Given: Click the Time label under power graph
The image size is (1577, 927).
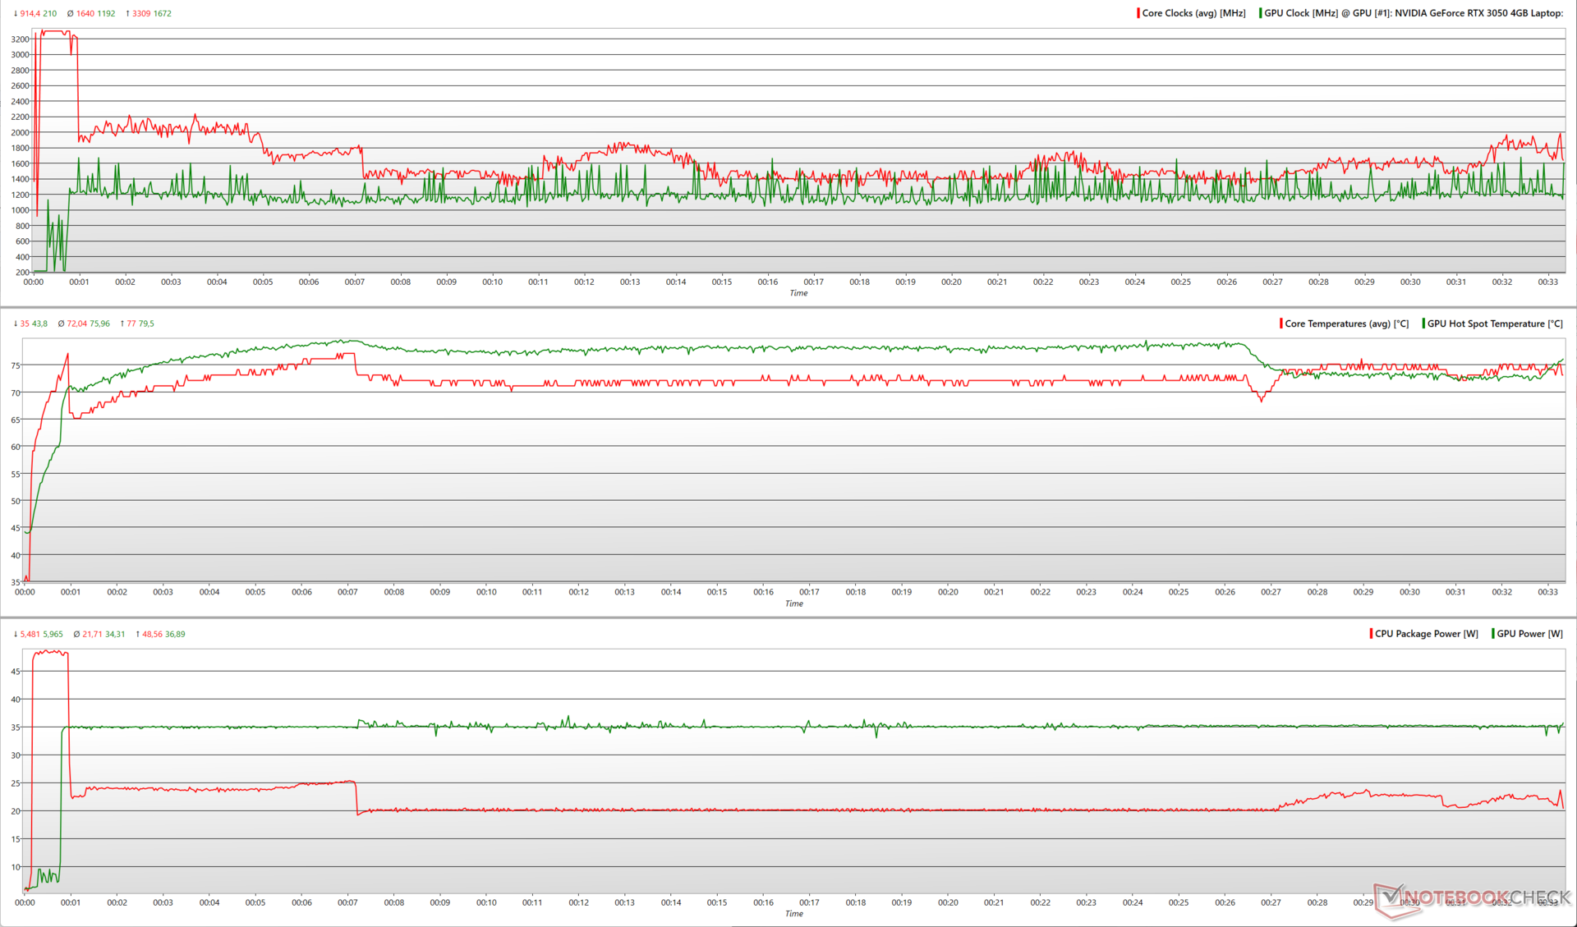Looking at the screenshot, I should coord(793,913).
